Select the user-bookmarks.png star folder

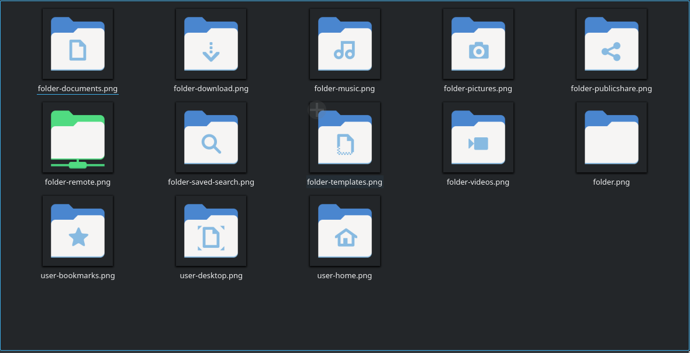(x=77, y=231)
